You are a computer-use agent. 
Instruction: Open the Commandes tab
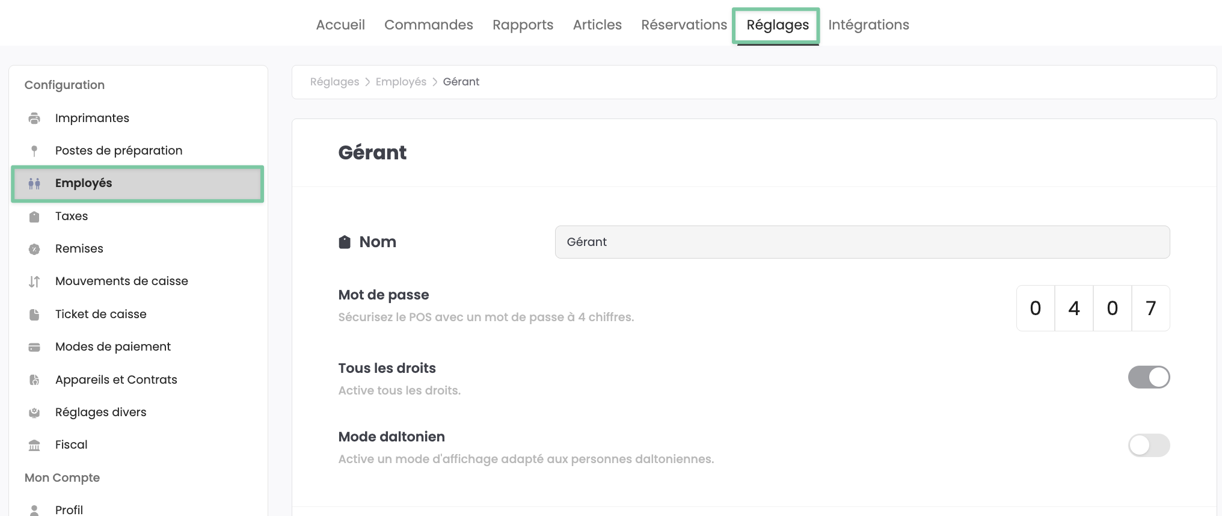tap(428, 25)
